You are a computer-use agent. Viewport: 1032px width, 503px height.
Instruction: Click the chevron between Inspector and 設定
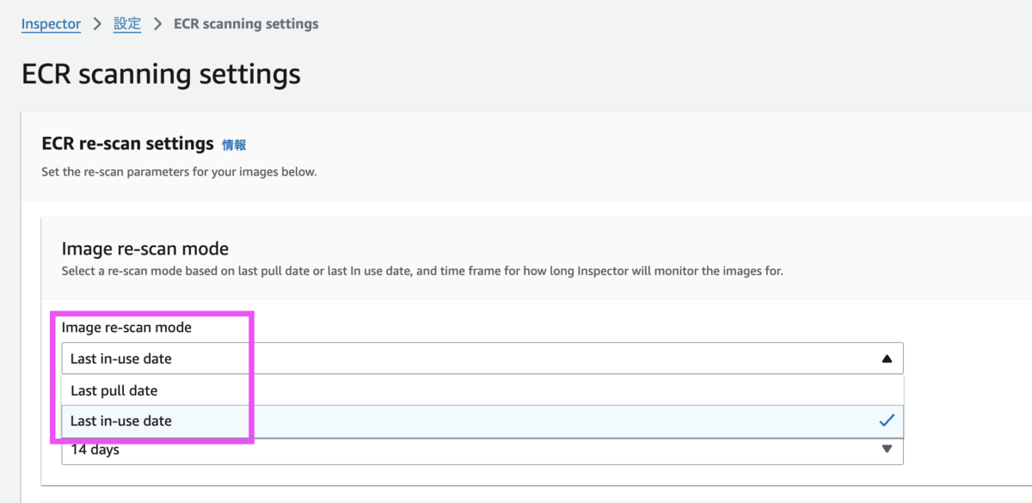97,24
